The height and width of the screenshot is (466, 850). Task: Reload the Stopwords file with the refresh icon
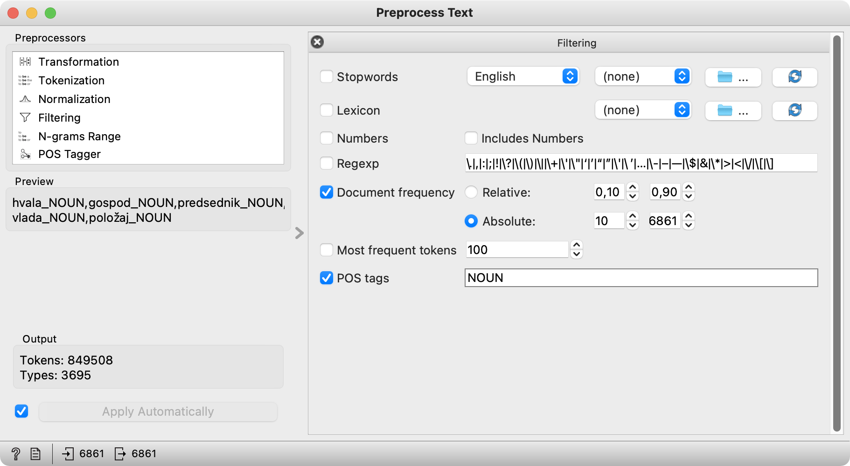click(x=794, y=77)
